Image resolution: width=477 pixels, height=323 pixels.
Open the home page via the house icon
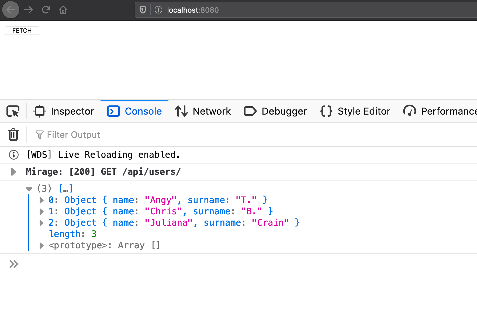63,10
